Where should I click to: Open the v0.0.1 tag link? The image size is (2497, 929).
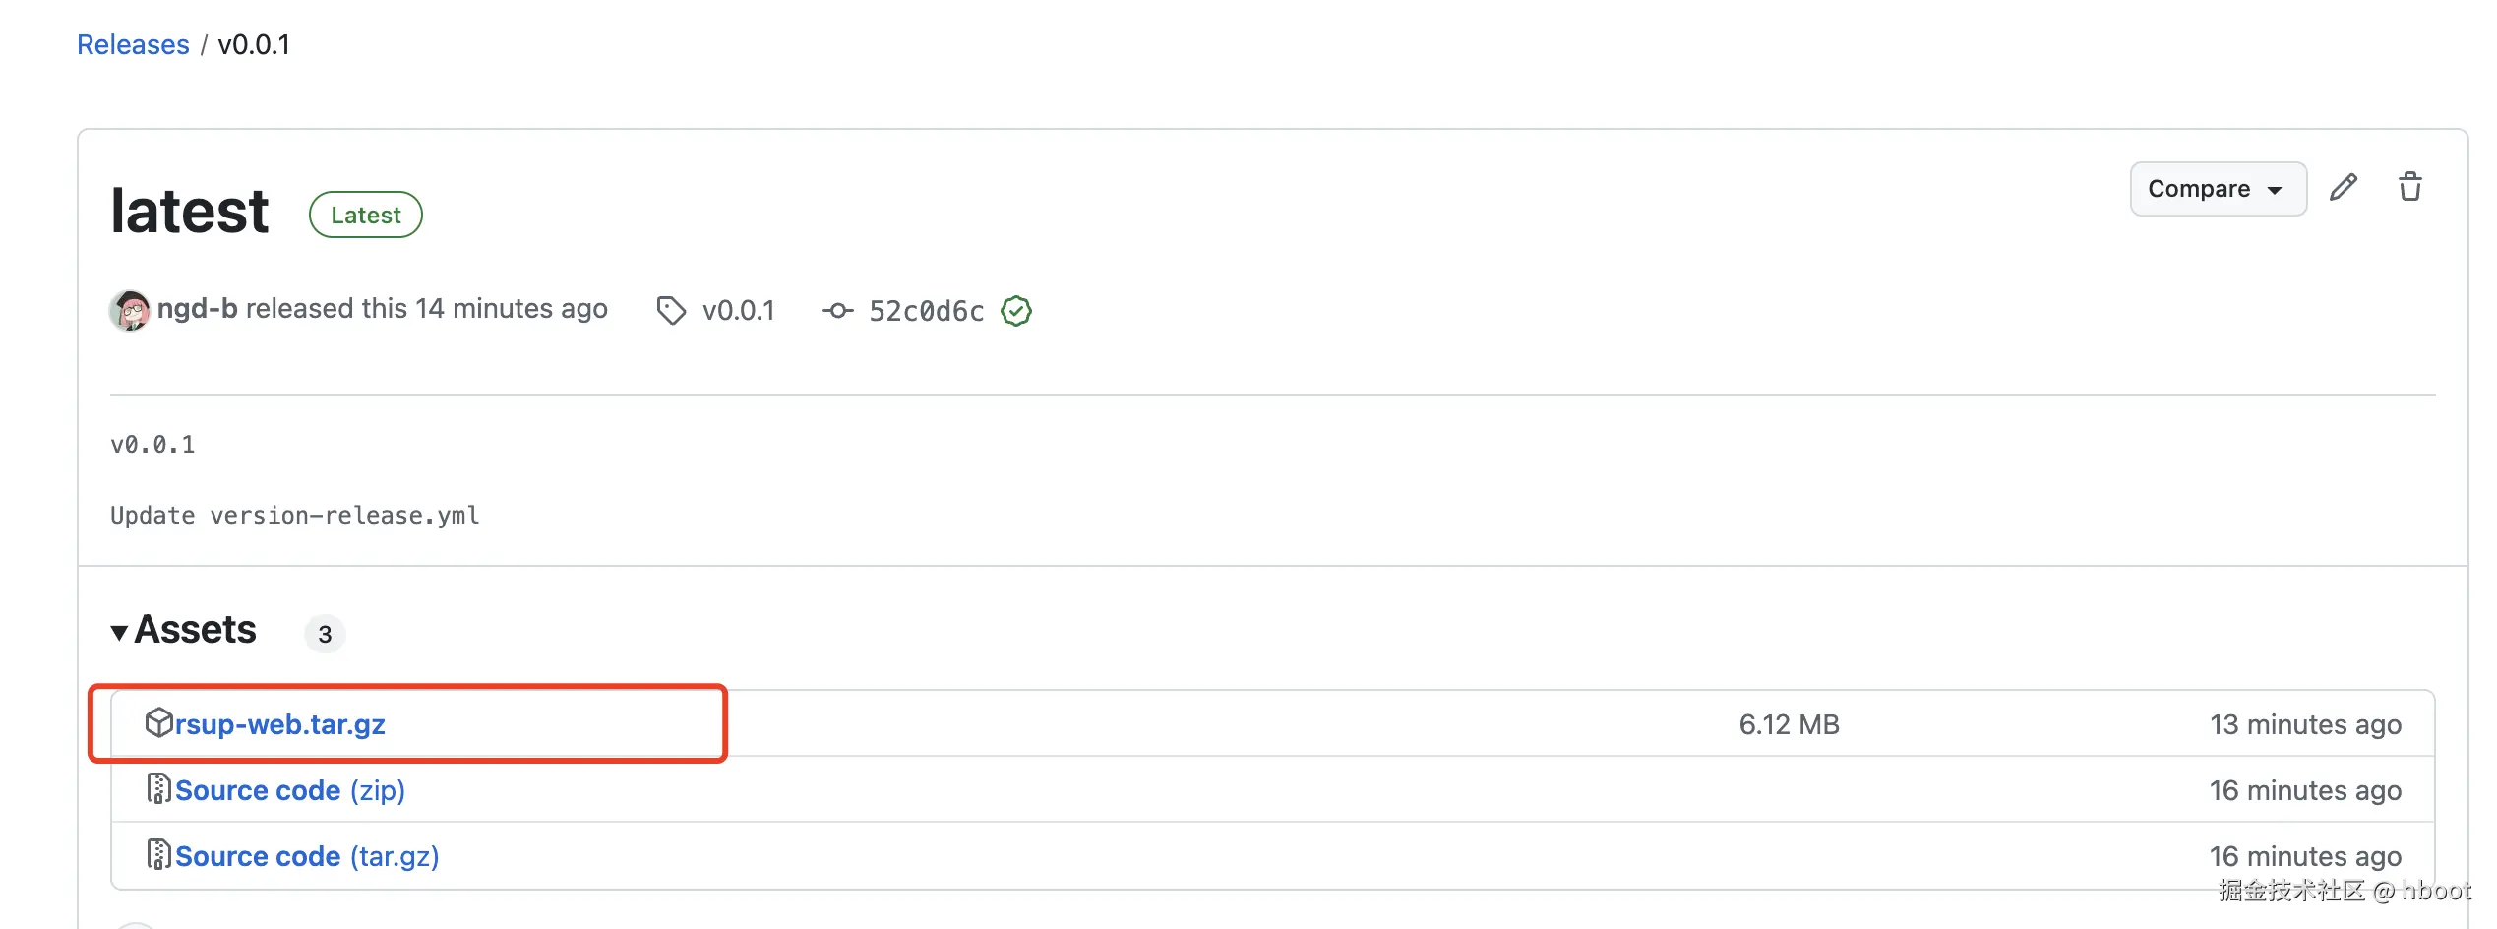(x=738, y=311)
